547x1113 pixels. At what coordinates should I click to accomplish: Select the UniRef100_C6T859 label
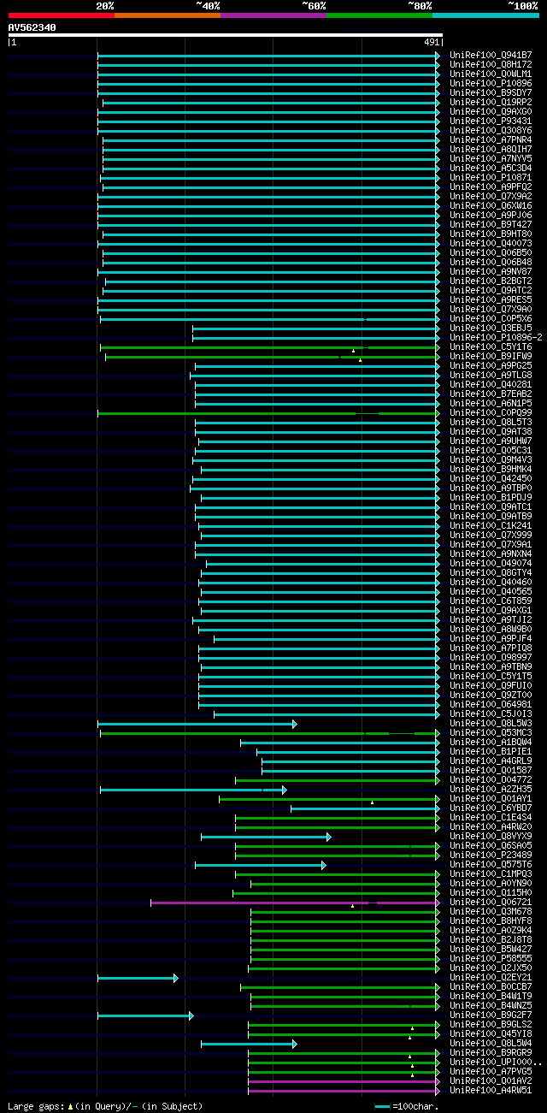491,601
